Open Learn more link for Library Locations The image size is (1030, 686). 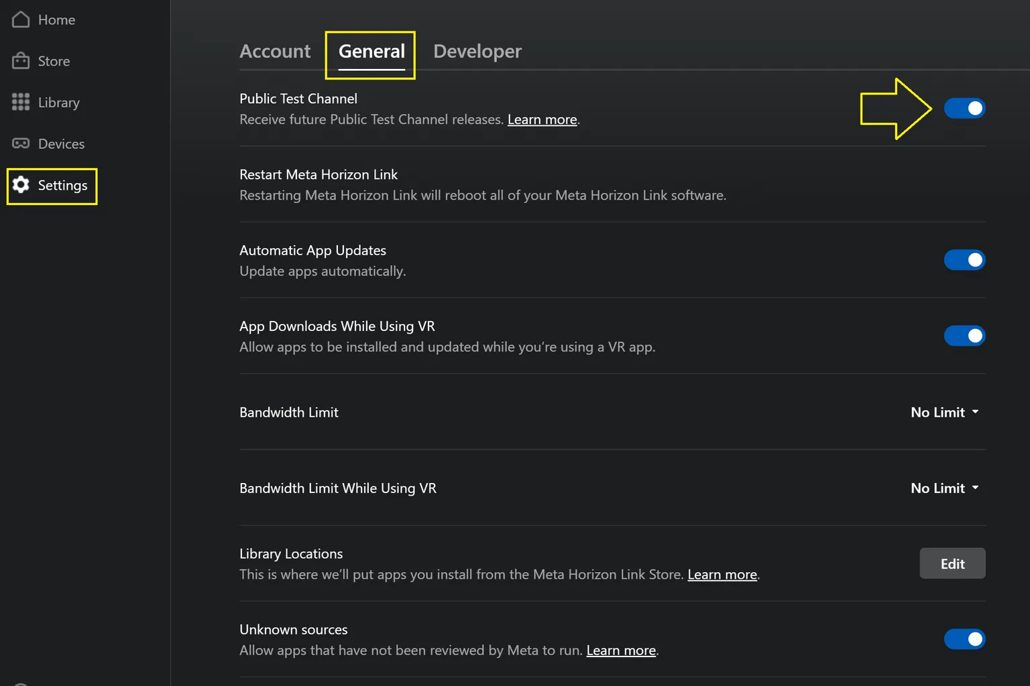[x=722, y=574]
